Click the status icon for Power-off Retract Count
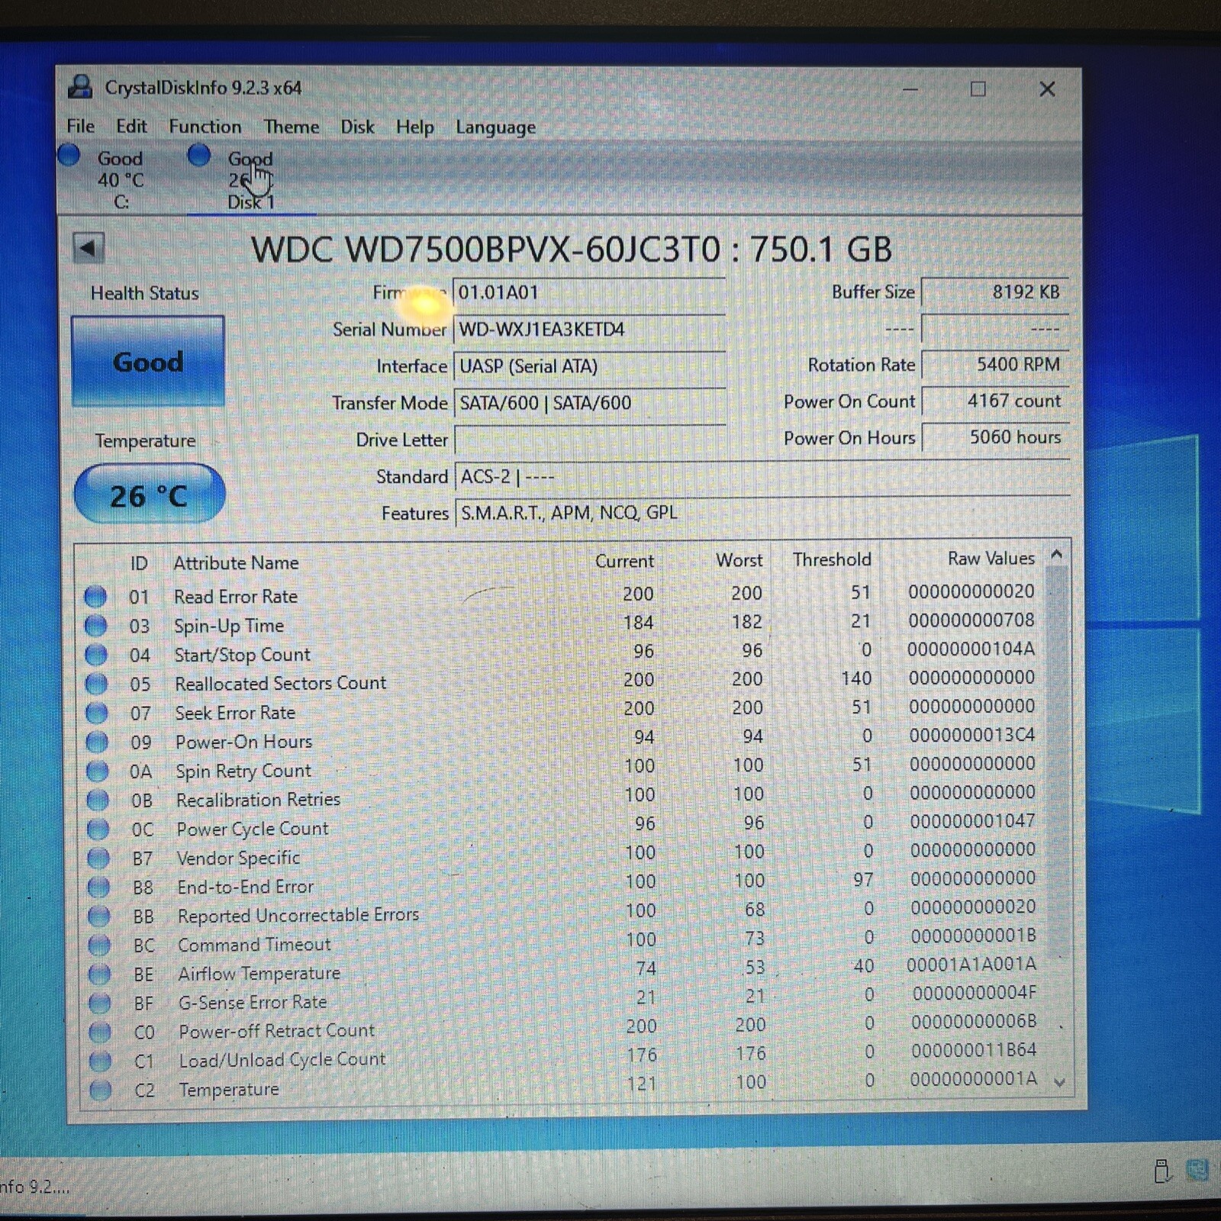1221x1221 pixels. (x=100, y=1033)
